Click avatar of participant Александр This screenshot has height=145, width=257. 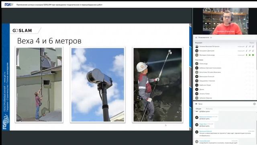[x=197, y=64]
